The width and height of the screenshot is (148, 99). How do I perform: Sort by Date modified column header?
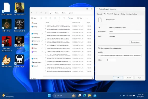click(76, 22)
